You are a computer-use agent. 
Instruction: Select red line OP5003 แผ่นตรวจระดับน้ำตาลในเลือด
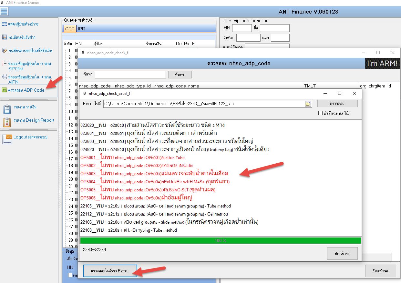click(x=154, y=174)
